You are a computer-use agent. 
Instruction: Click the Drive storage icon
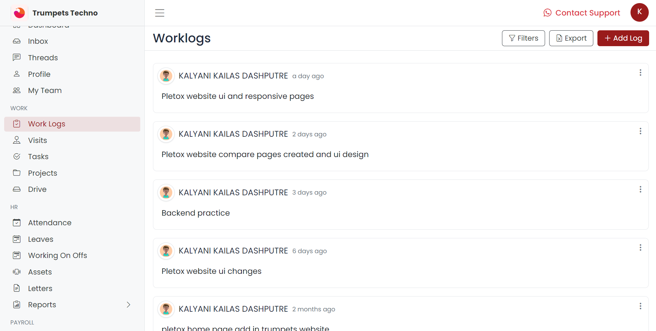(17, 189)
